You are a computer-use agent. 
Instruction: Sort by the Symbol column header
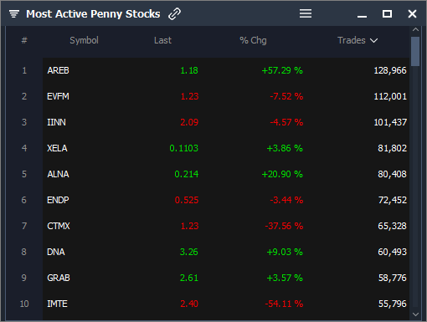tap(84, 40)
